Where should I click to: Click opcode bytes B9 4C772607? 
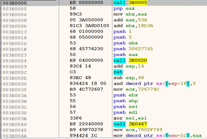[x=86, y=89]
